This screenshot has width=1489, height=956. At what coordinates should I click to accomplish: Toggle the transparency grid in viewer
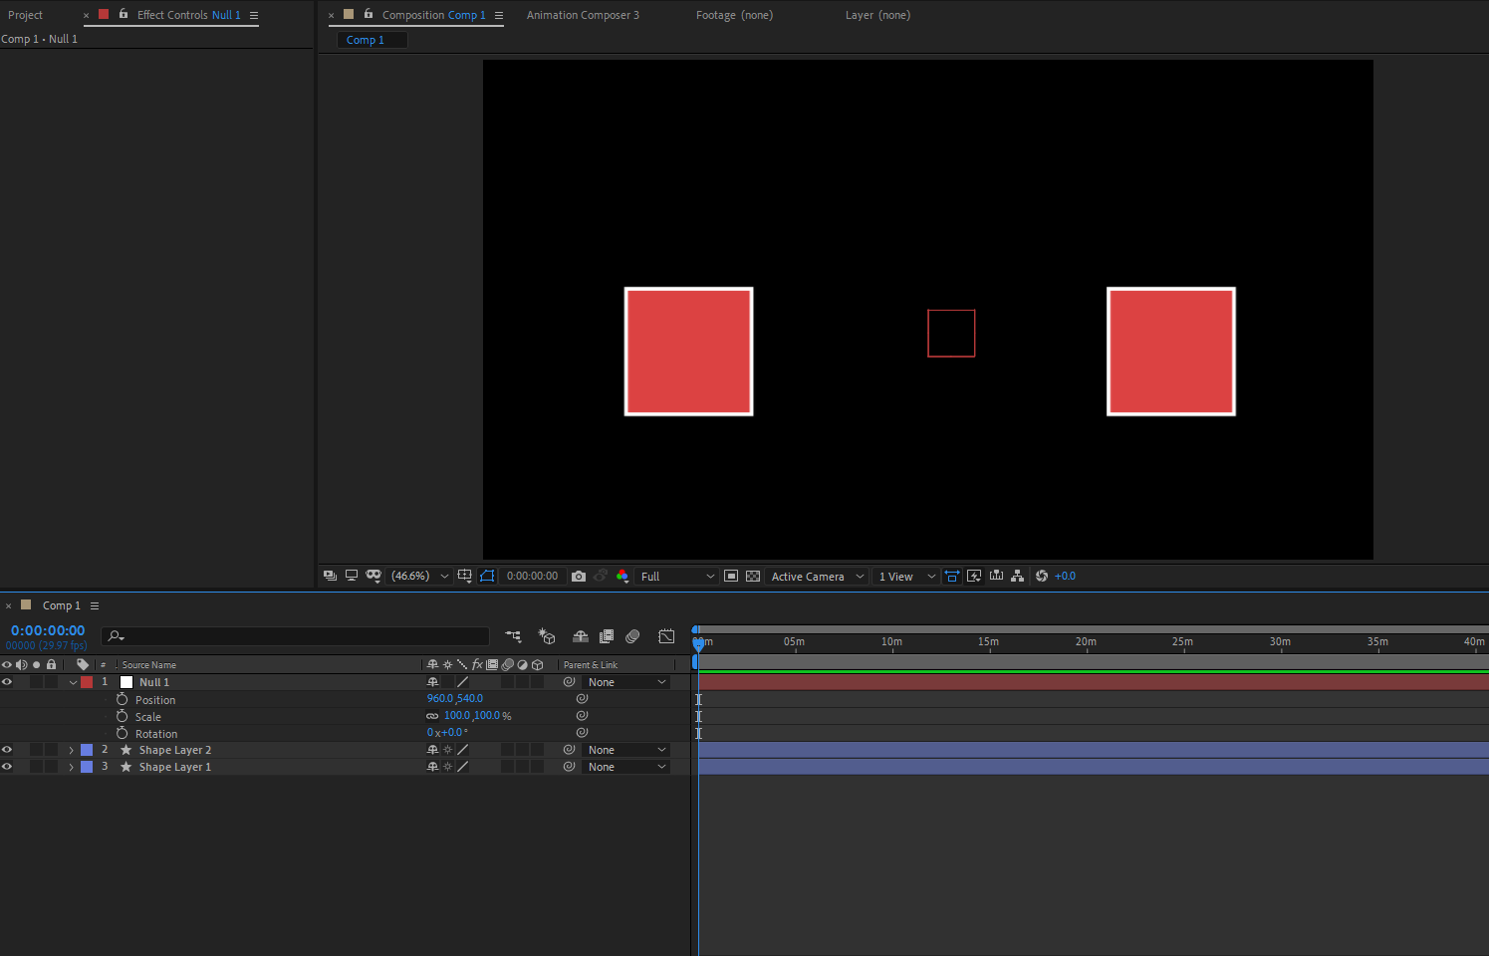click(753, 576)
